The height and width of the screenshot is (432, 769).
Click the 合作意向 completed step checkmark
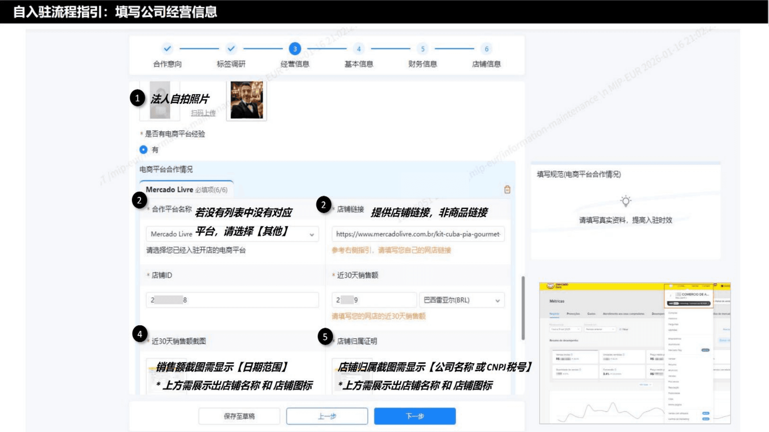tap(167, 49)
